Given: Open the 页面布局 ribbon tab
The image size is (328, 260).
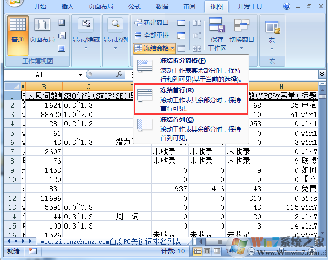Looking at the screenshot, I should [x=101, y=7].
